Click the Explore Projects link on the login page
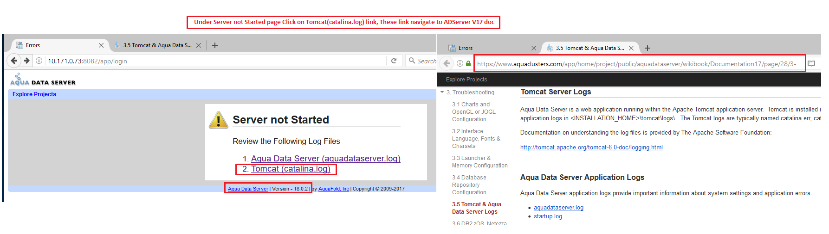Image resolution: width=829 pixels, height=234 pixels. pyautogui.click(x=34, y=94)
